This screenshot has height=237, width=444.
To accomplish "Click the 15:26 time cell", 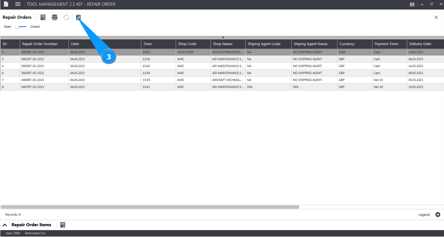I will 158,66.
